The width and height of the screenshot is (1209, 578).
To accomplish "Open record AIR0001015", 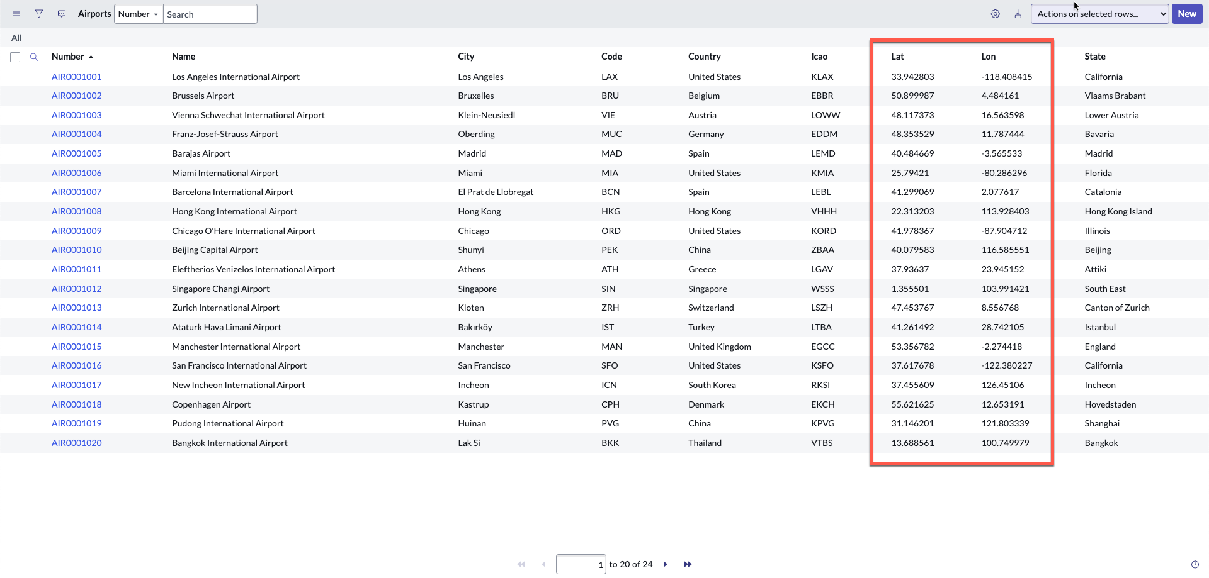I will [x=77, y=347].
